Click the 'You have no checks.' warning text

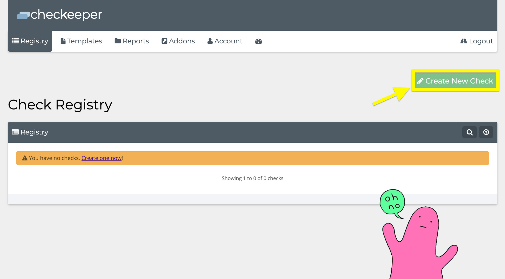[54, 158]
